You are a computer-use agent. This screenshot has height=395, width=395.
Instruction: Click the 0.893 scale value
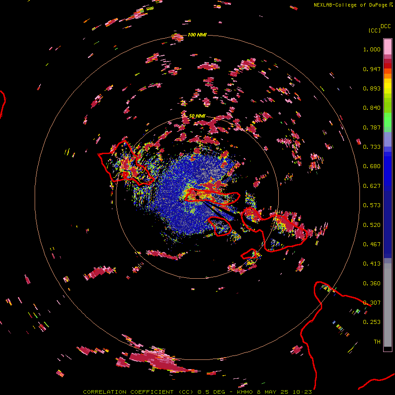(372, 88)
